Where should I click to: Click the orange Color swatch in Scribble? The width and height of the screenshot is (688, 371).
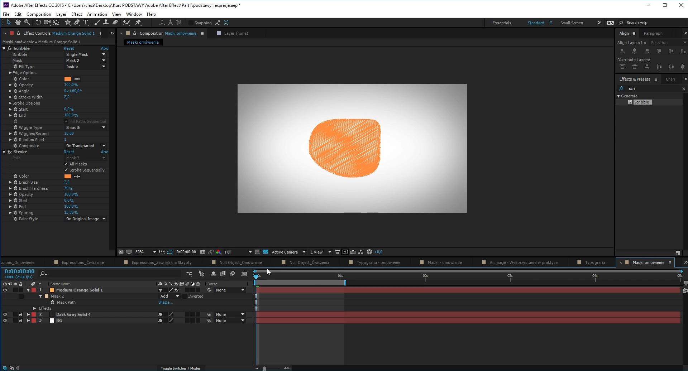(x=67, y=79)
